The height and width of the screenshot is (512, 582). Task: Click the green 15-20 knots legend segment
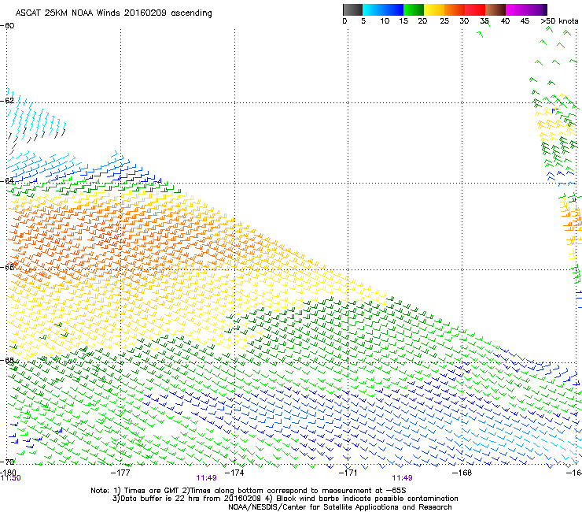click(x=414, y=9)
